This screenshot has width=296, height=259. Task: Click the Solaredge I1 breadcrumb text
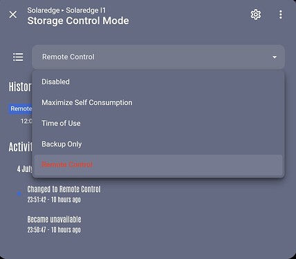click(86, 10)
